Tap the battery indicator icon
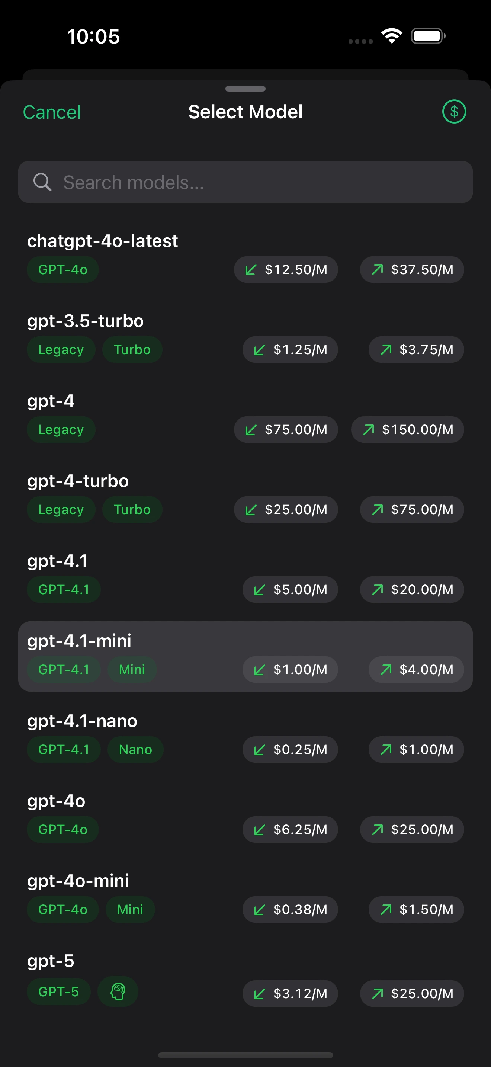491x1067 pixels. point(428,36)
